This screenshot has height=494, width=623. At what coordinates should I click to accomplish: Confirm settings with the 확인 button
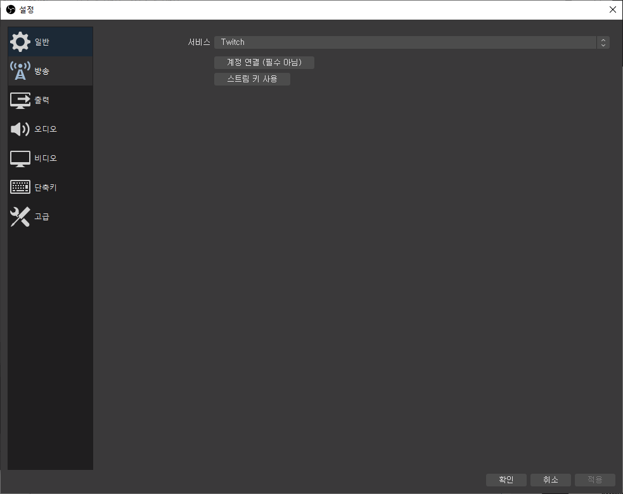pos(506,479)
